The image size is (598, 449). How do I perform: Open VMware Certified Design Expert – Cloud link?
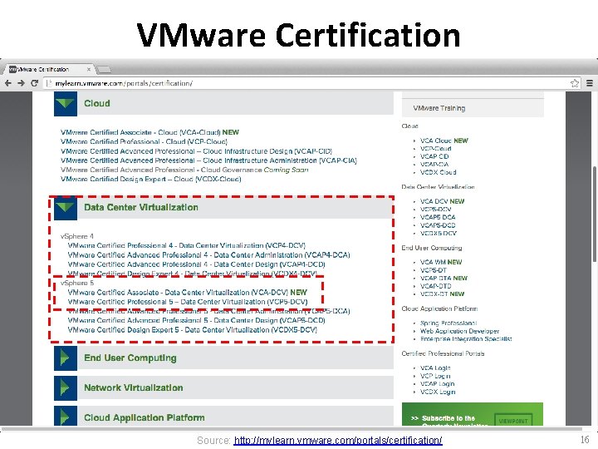coord(150,179)
